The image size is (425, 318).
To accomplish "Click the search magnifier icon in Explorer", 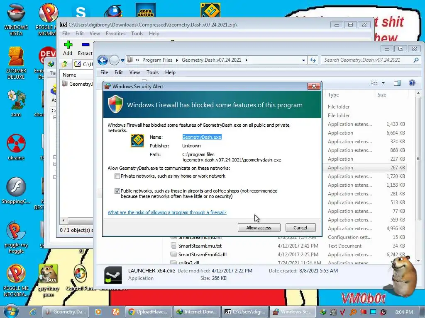I will [416, 60].
